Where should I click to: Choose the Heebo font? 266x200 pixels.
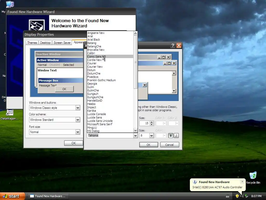tap(110, 104)
